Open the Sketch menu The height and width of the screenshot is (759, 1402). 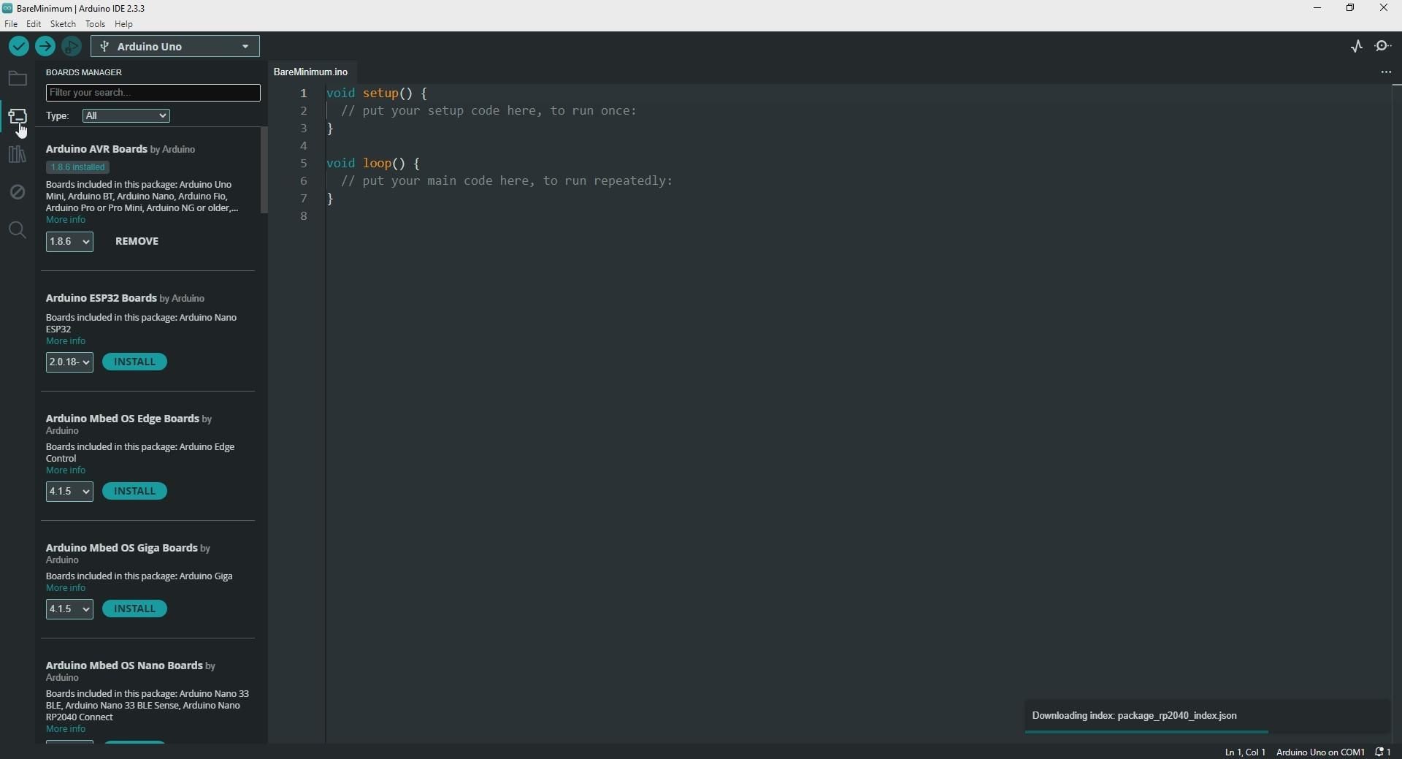point(63,24)
